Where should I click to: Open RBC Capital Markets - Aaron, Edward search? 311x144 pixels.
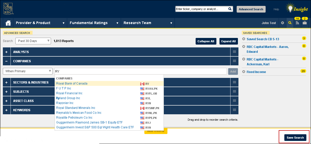(x=268, y=49)
